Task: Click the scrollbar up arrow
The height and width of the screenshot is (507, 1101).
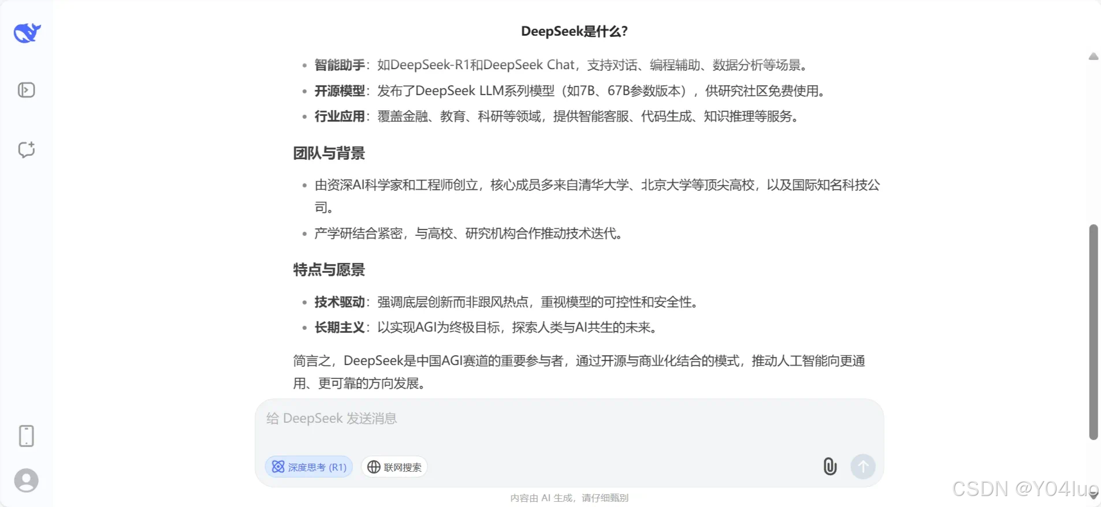Action: pos(1093,56)
